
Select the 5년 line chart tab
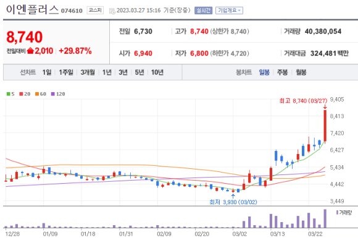[x=139, y=72]
